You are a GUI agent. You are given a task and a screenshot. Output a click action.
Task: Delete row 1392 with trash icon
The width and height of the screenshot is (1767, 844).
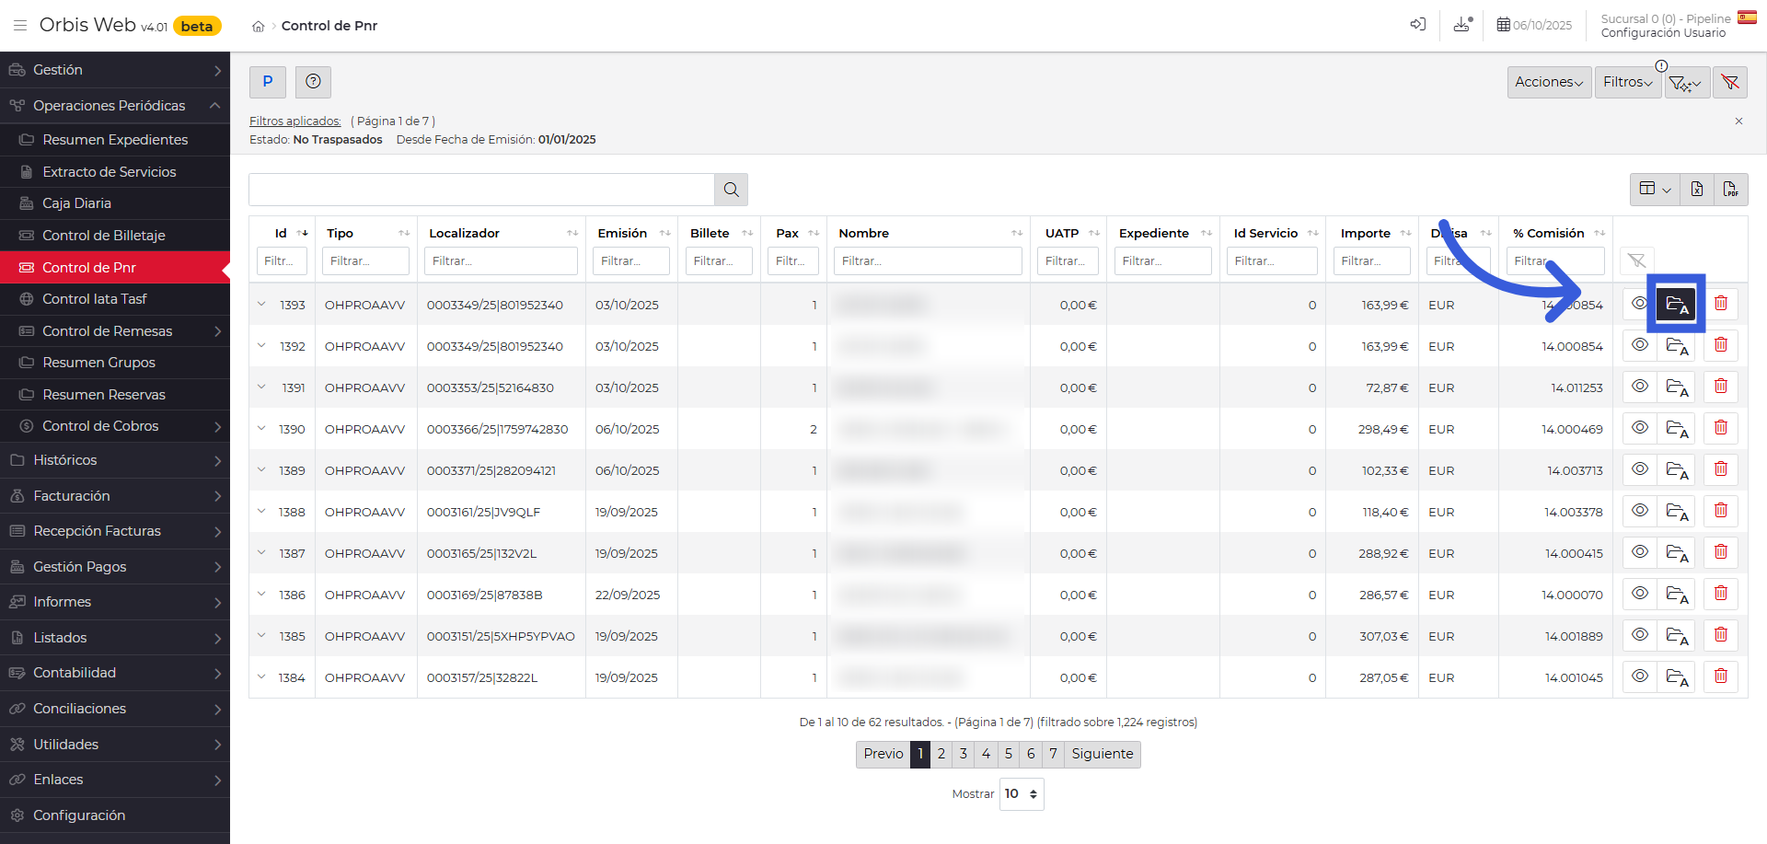pos(1720,345)
